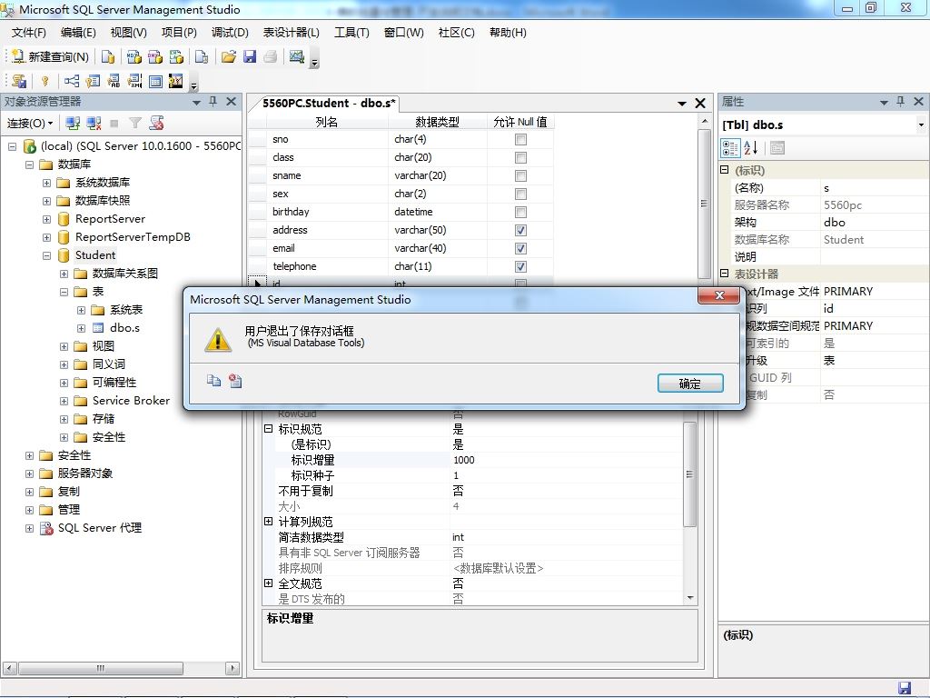Open the 视图(V) menu
Image resolution: width=930 pixels, height=698 pixels.
(x=129, y=33)
